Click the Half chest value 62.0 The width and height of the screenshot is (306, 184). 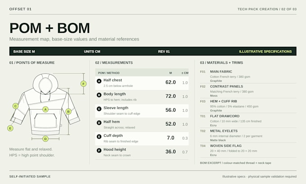coord(171,82)
